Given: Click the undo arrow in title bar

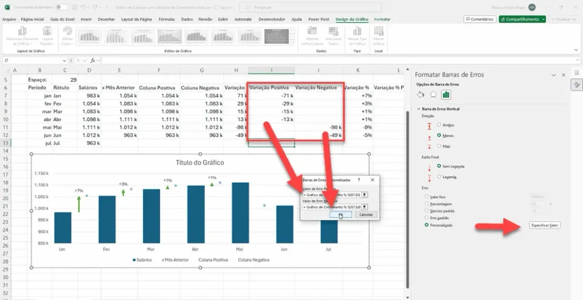Looking at the screenshot, I should point(83,7).
